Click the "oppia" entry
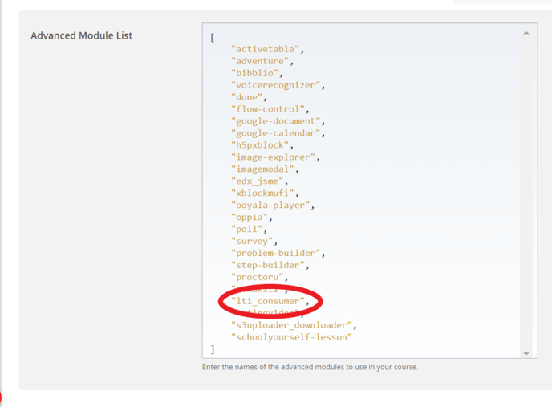 pyautogui.click(x=250, y=217)
